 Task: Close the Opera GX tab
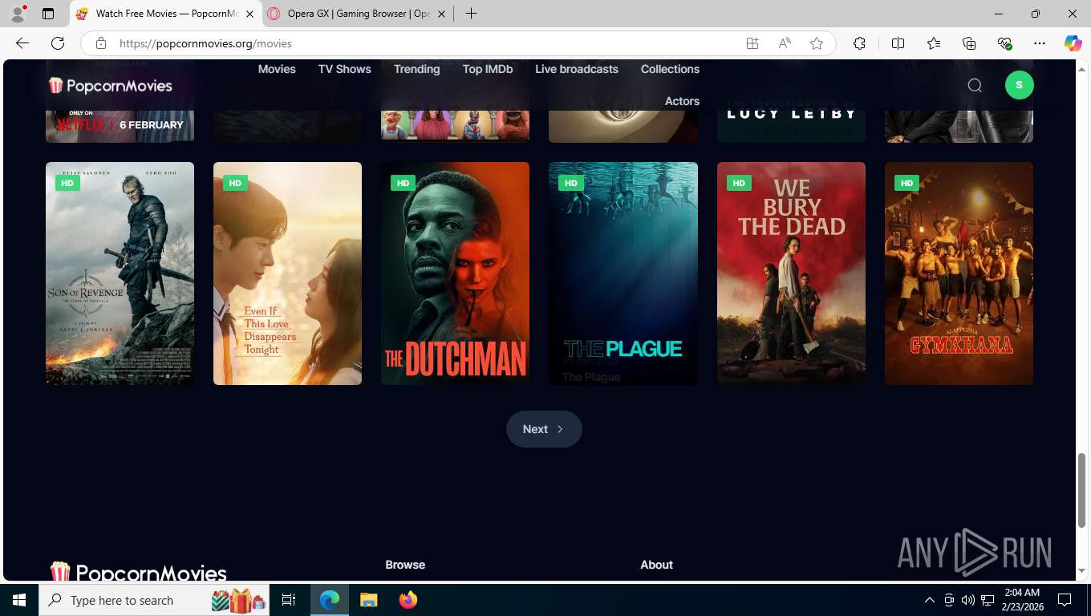[x=441, y=14]
